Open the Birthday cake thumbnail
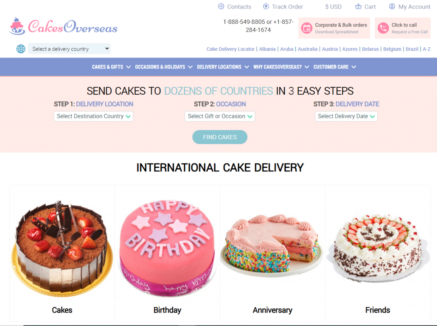Image resolution: width=437 pixels, height=326 pixels. point(167,248)
